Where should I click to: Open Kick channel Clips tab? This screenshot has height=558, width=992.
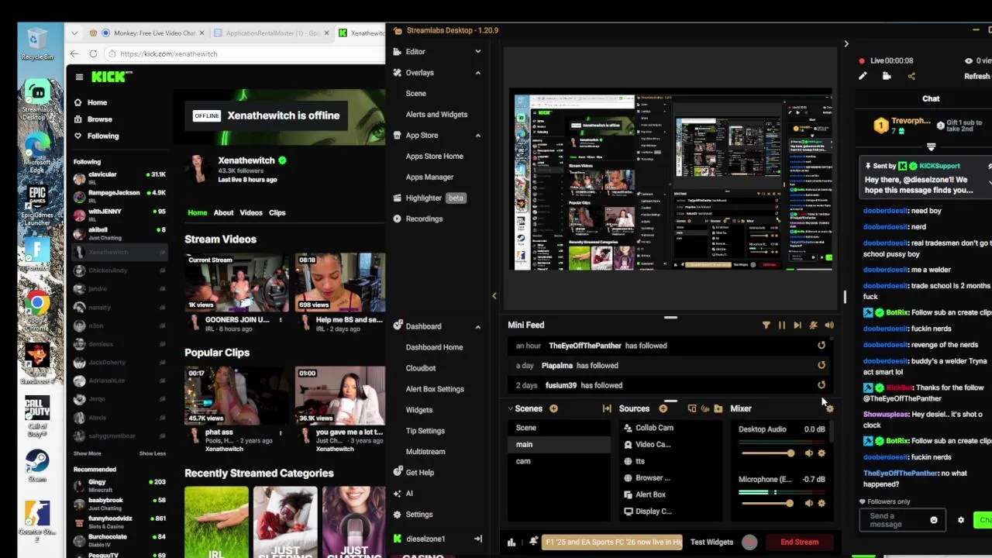(277, 212)
